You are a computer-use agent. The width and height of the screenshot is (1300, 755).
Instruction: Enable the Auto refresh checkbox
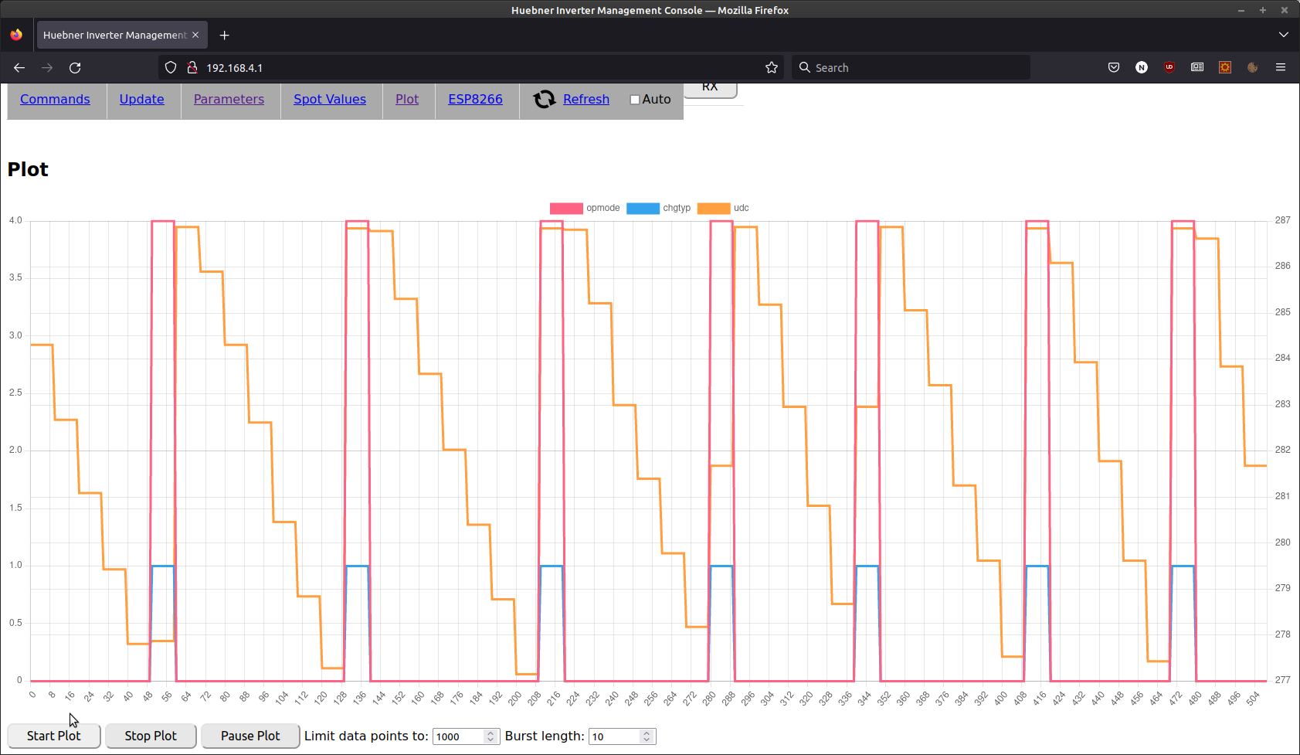(x=635, y=100)
